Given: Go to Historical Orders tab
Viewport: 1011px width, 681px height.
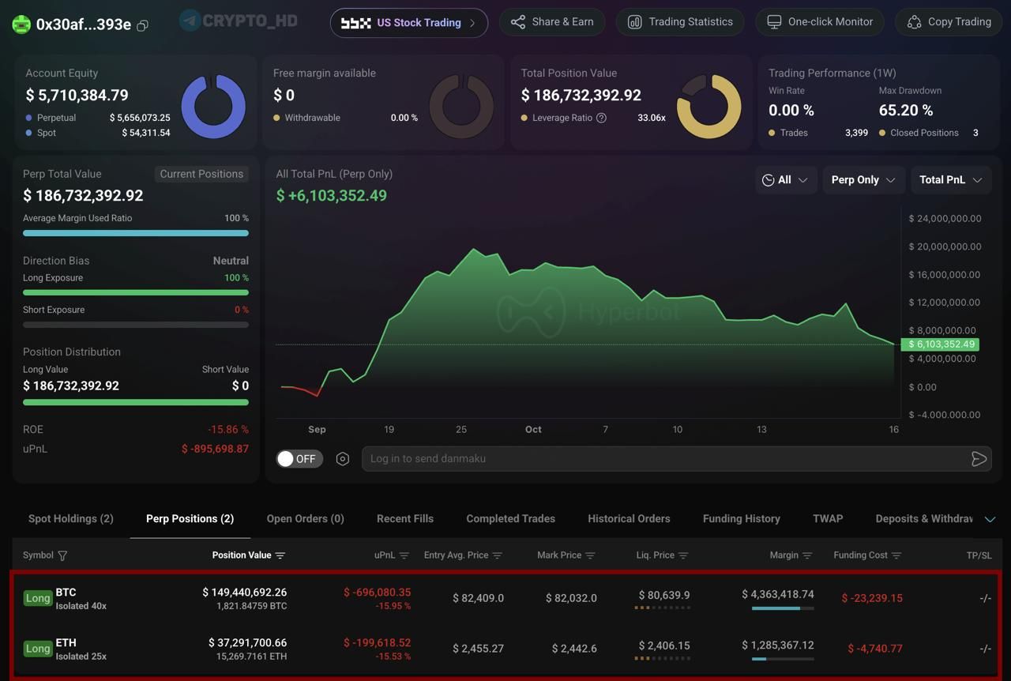Looking at the screenshot, I should tap(629, 519).
